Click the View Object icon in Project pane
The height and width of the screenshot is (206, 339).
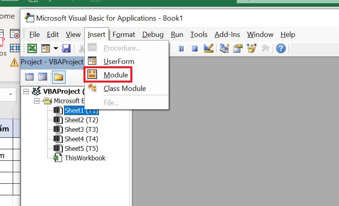(43, 77)
